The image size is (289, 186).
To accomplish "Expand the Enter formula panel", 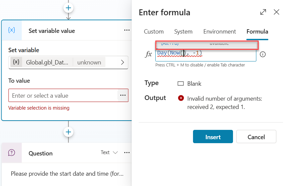I will click(x=263, y=12).
